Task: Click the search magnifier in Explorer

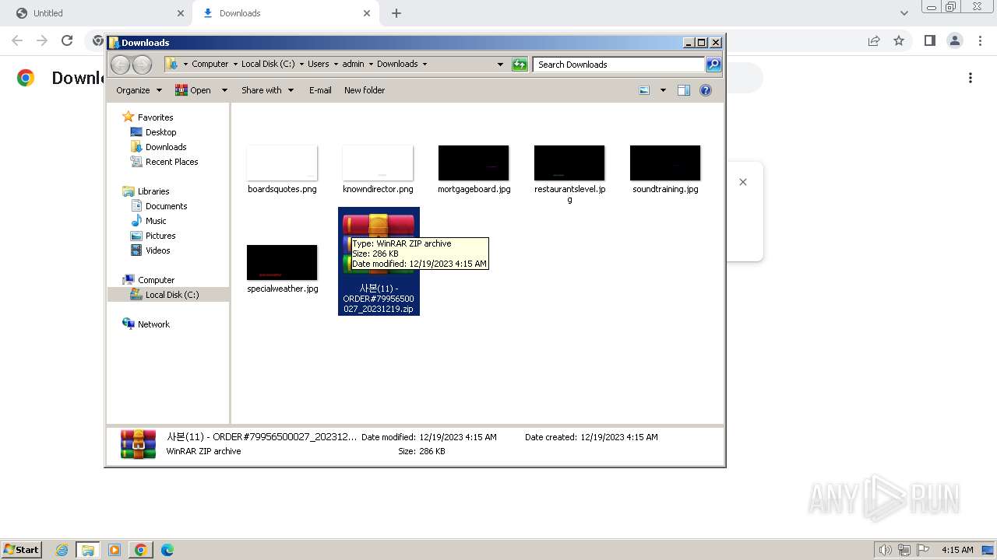Action: tap(713, 65)
